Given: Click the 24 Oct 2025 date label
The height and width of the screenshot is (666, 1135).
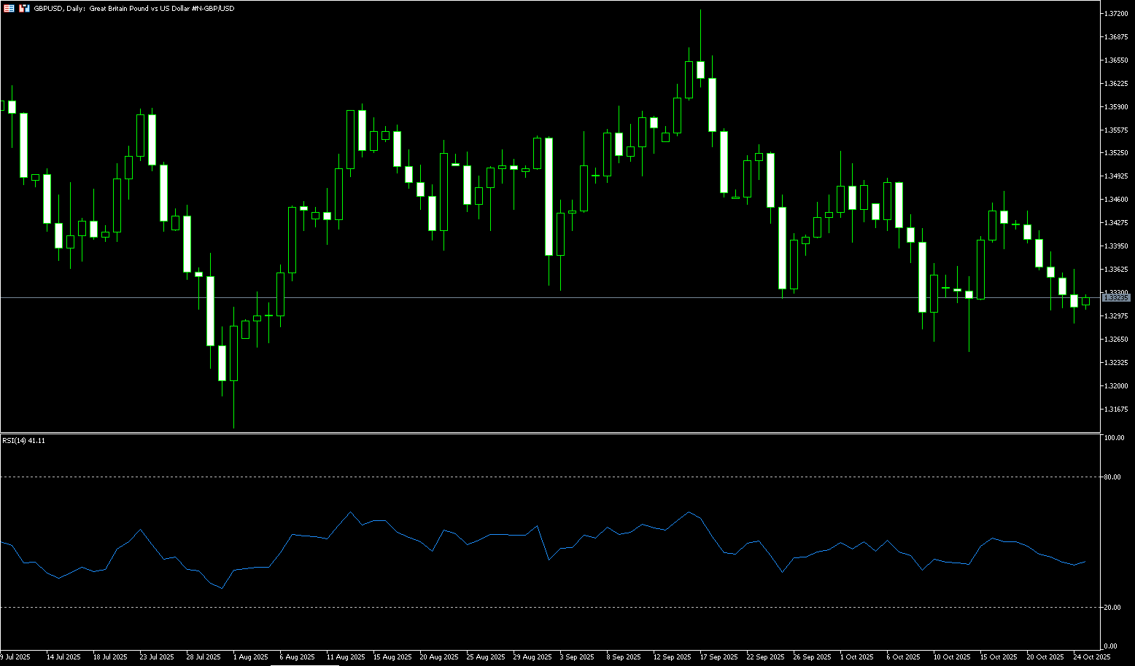Looking at the screenshot, I should pos(1092,657).
